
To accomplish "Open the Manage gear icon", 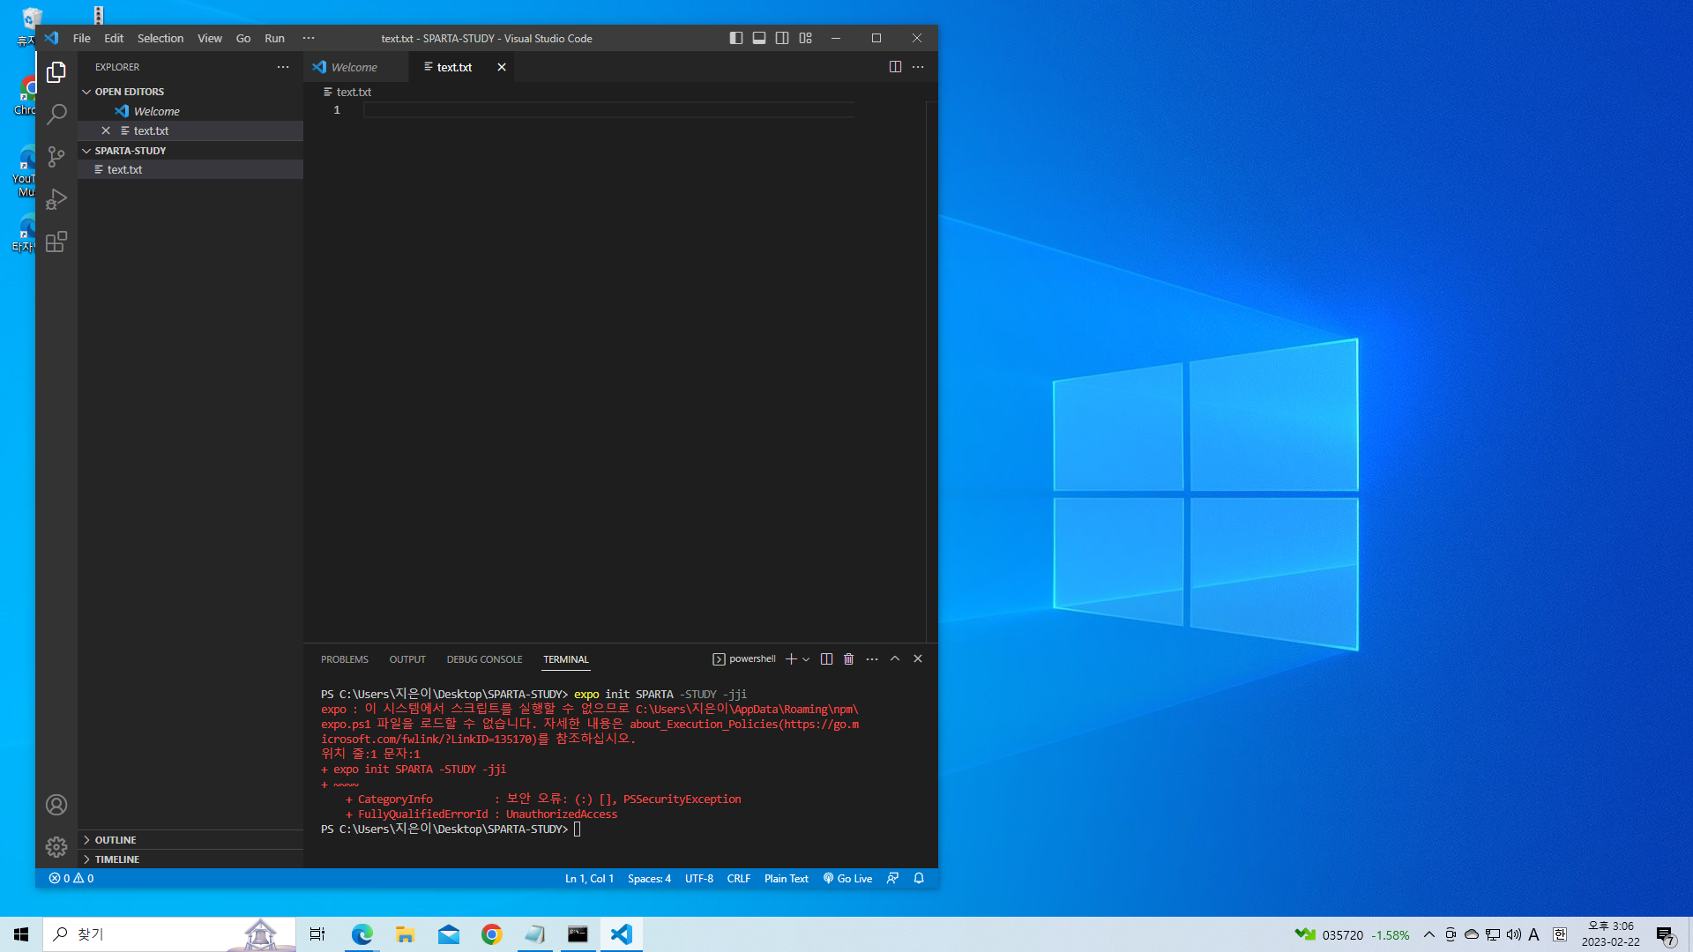I will click(x=56, y=847).
